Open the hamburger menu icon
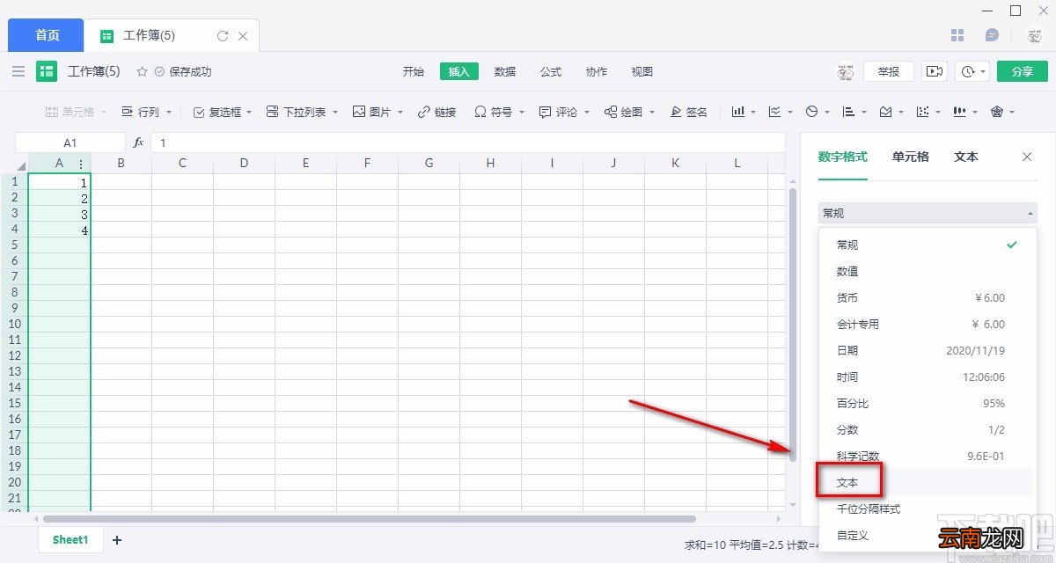The width and height of the screenshot is (1056, 563). [x=18, y=71]
